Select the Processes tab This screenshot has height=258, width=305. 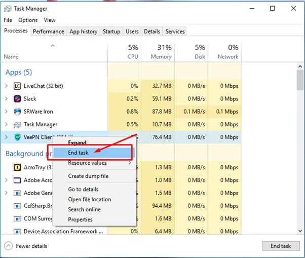coord(16,31)
